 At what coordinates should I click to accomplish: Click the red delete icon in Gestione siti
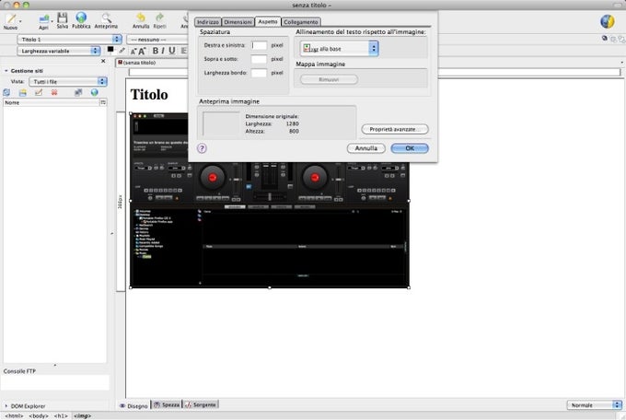[x=54, y=93]
